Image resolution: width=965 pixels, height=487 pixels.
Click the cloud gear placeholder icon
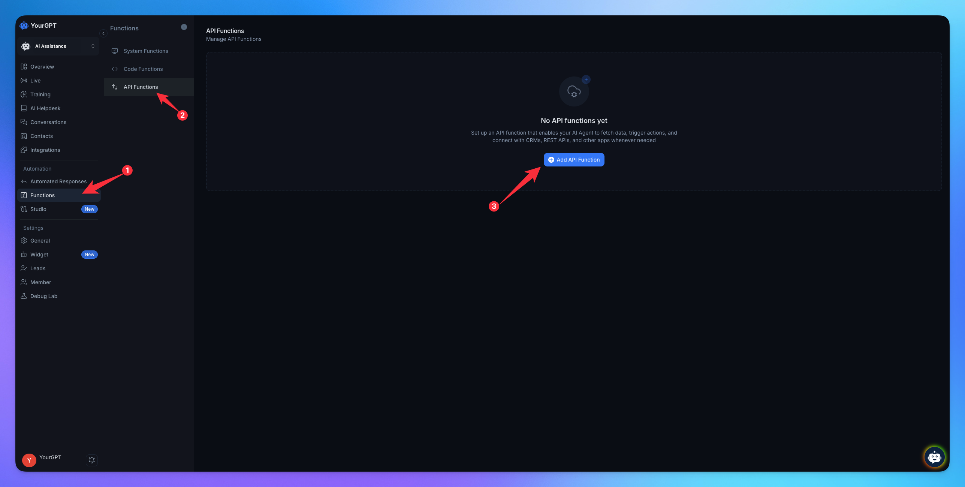574,91
